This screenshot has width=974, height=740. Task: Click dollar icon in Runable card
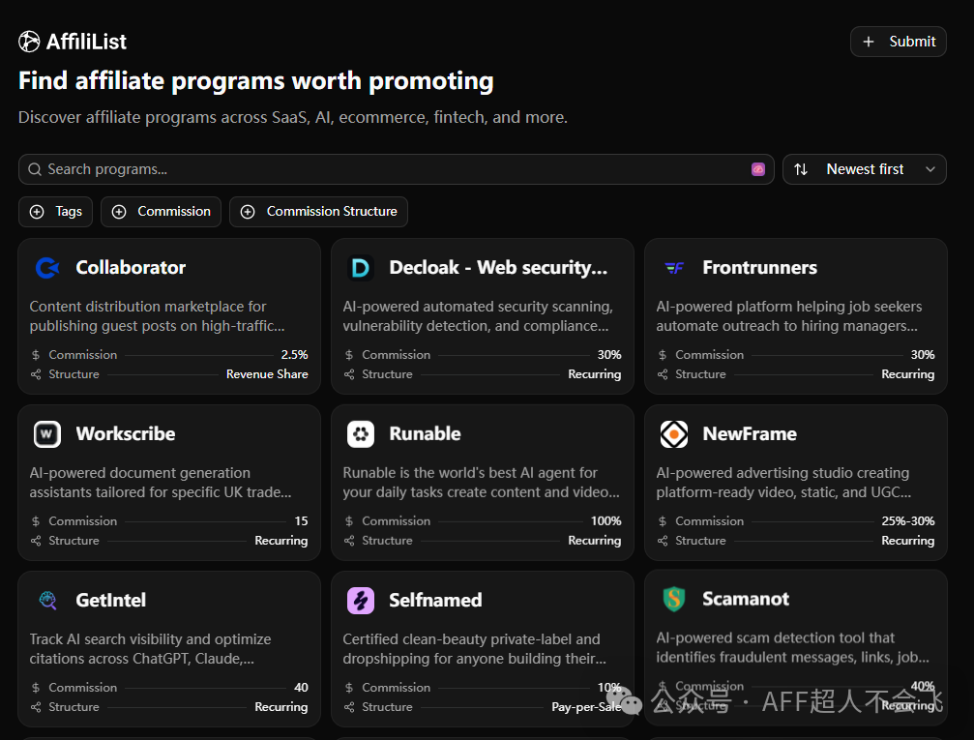click(349, 521)
